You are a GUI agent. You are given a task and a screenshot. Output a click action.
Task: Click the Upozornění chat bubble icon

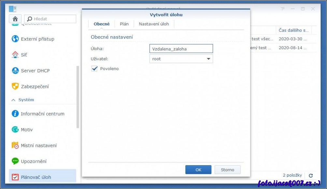pos(15,161)
